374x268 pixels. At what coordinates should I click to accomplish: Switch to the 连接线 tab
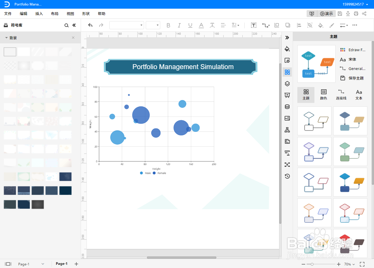[341, 95]
